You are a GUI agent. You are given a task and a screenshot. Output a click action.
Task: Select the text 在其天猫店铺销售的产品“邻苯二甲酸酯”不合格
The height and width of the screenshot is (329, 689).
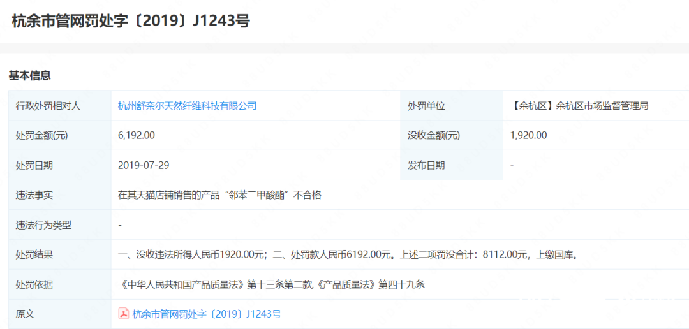219,195
